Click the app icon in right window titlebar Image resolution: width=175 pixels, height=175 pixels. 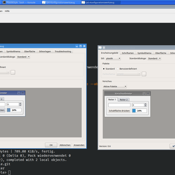click(x=100, y=48)
